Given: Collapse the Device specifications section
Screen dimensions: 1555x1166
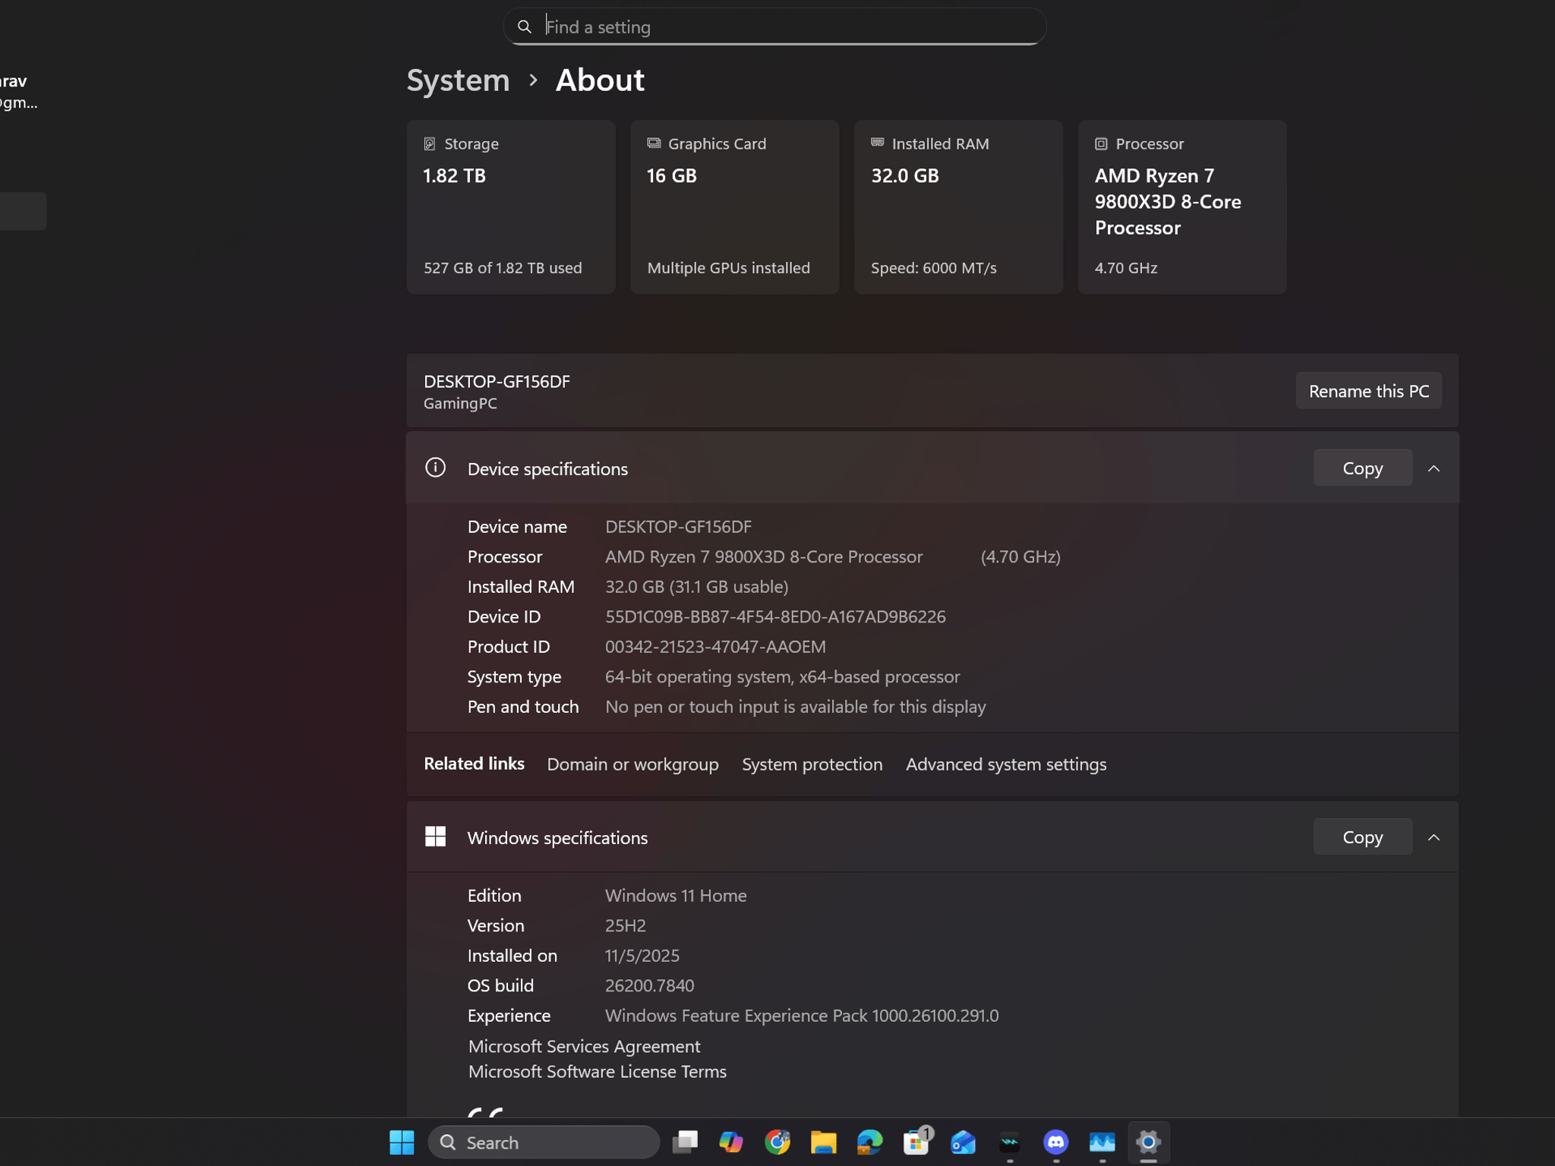Looking at the screenshot, I should [x=1434, y=468].
